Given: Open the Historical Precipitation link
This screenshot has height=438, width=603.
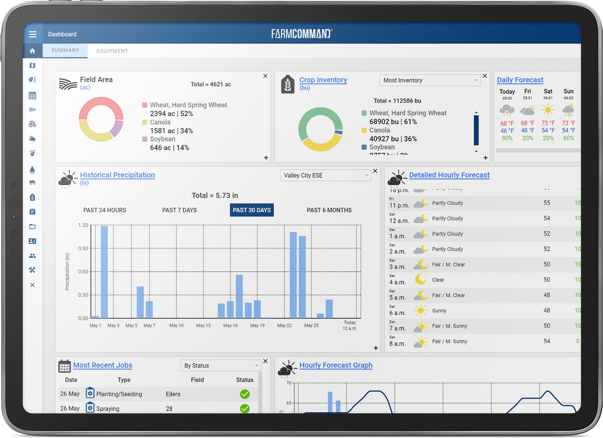Looking at the screenshot, I should tap(117, 175).
